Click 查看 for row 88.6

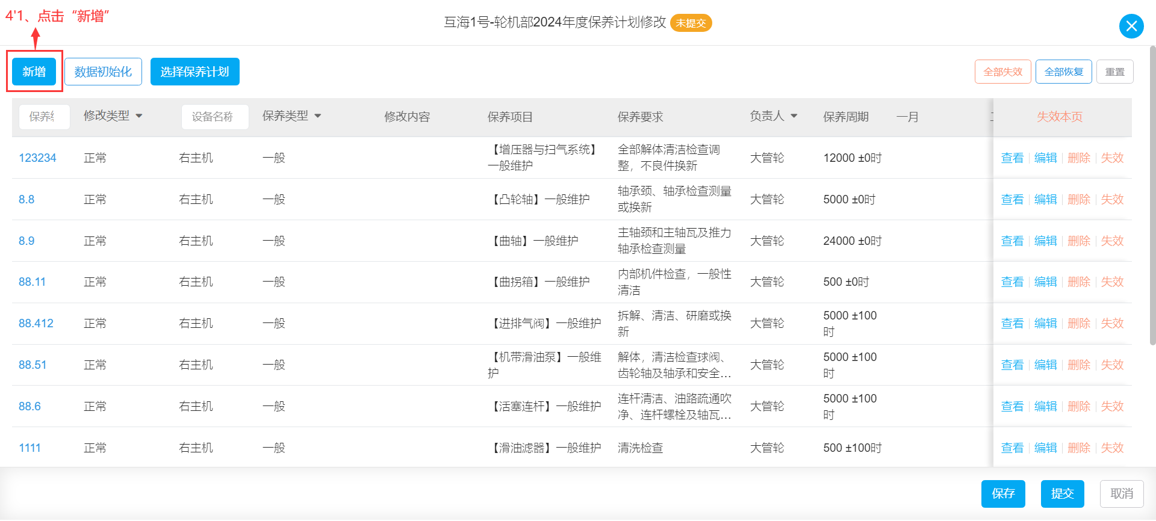pos(1012,406)
